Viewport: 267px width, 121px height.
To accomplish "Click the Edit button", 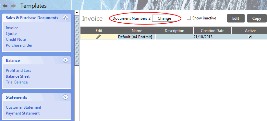I will (236, 18).
